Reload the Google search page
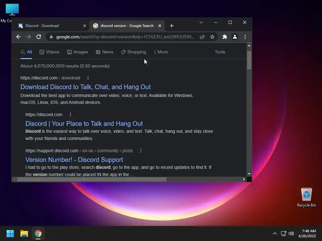The width and height of the screenshot is (322, 241). (x=39, y=37)
